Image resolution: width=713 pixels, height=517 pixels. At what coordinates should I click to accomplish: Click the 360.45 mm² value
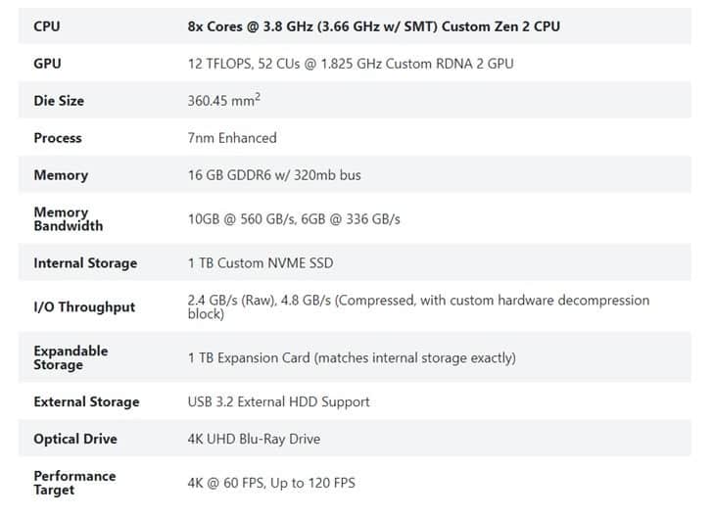coord(223,100)
